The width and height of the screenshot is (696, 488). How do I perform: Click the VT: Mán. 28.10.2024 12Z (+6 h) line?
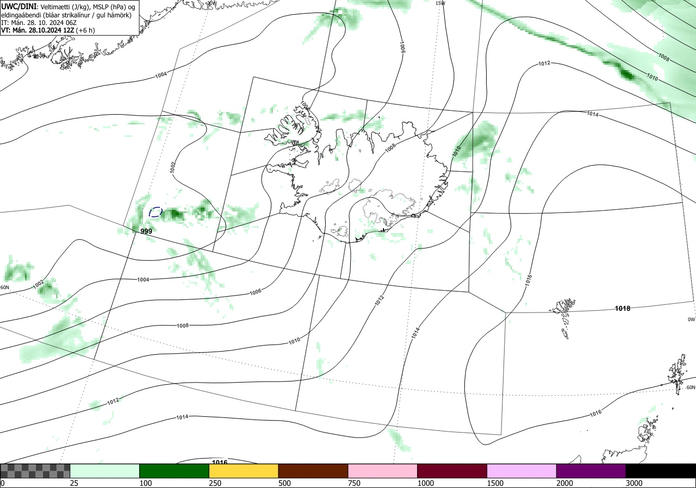(x=48, y=30)
